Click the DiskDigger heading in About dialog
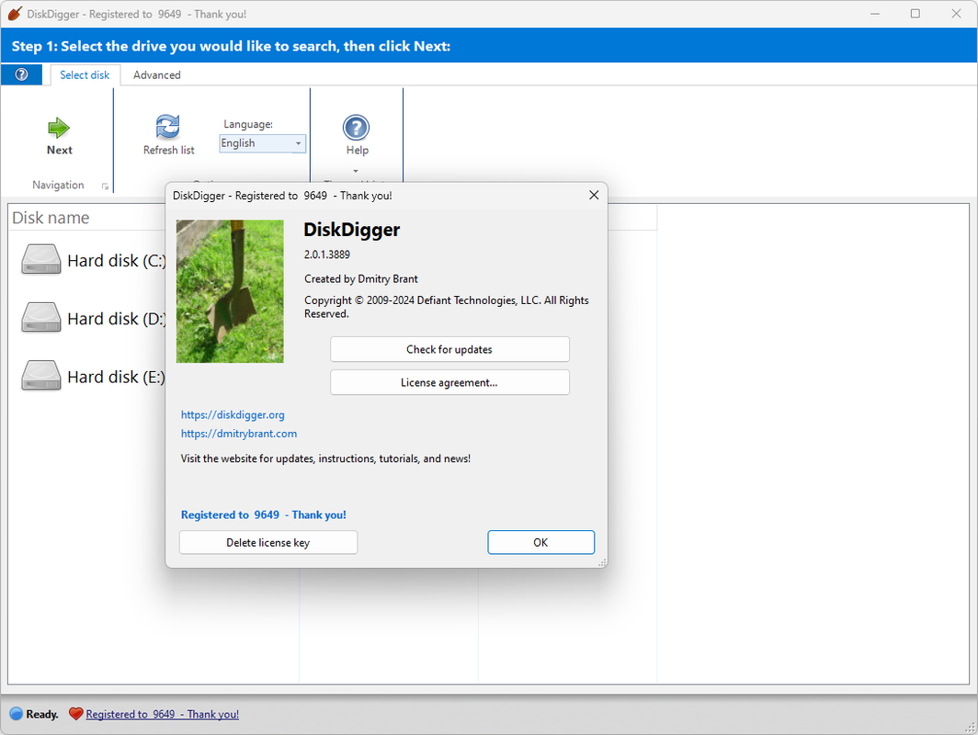The image size is (978, 735). (x=352, y=230)
